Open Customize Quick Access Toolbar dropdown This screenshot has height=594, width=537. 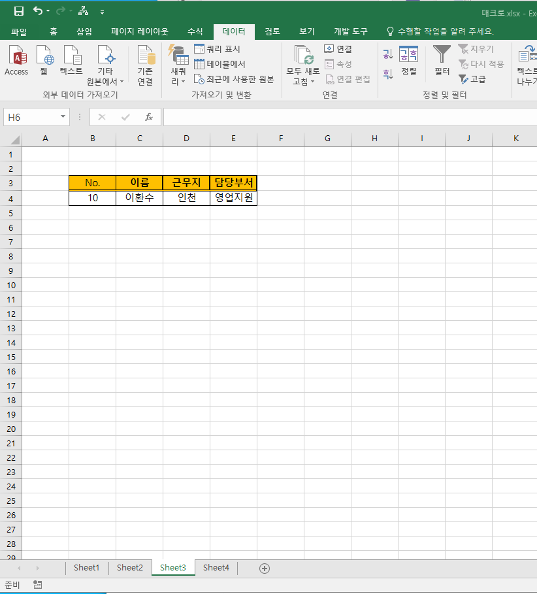point(102,12)
